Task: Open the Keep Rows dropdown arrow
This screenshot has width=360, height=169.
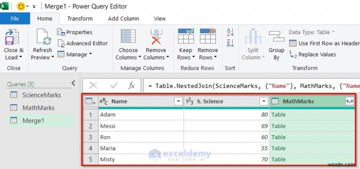Action: [193, 57]
